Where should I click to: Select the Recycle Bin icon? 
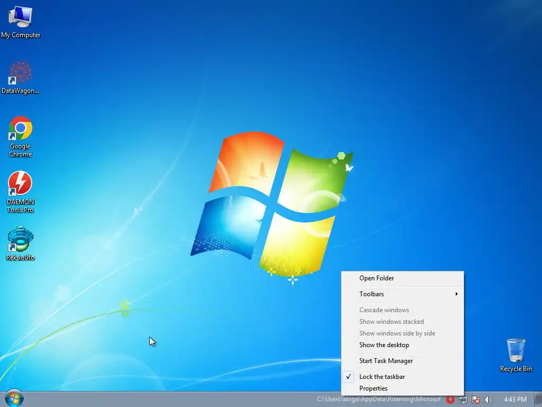coord(516,355)
